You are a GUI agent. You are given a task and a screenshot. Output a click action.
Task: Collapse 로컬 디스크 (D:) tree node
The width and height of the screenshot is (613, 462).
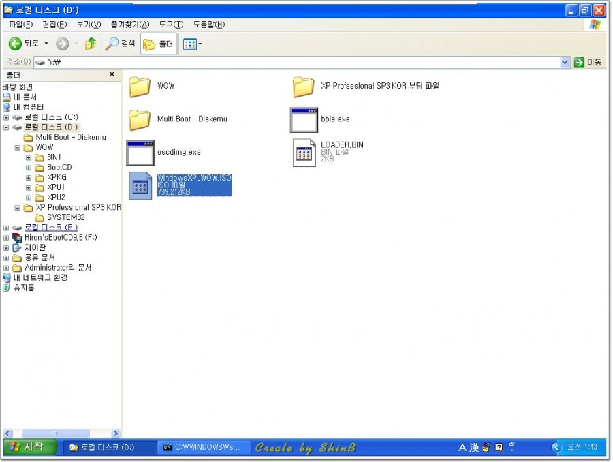tap(6, 127)
